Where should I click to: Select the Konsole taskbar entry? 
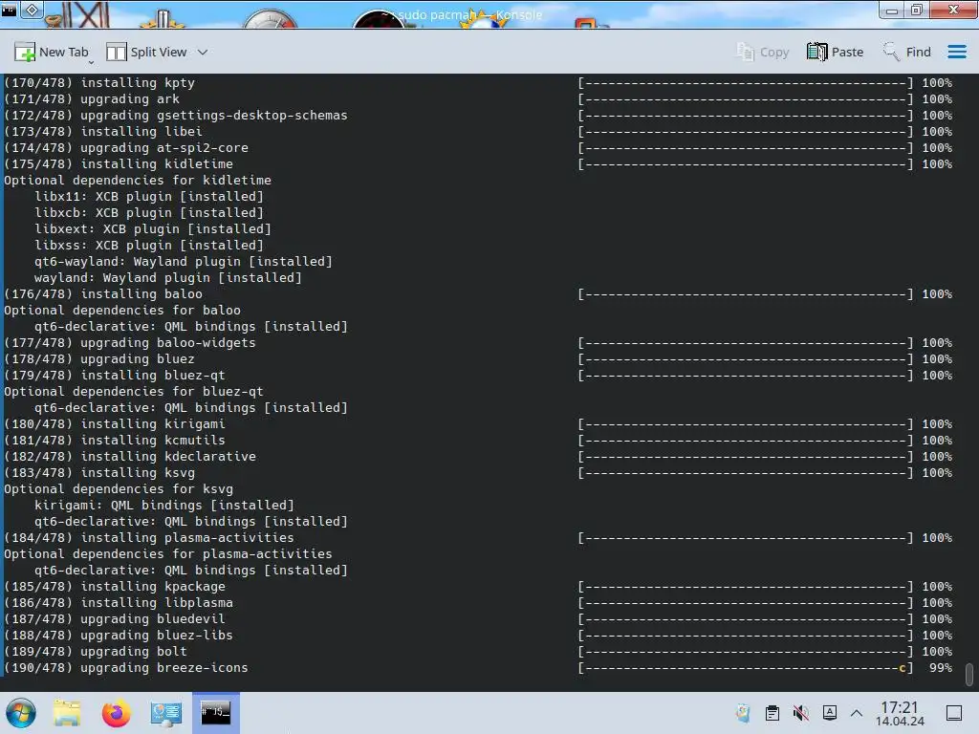click(x=215, y=712)
